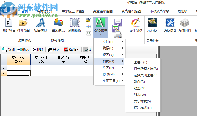This screenshot has width=197, height=116.
Task: Expand the CAD菜单 dropdown arrow
Action: (100, 35)
